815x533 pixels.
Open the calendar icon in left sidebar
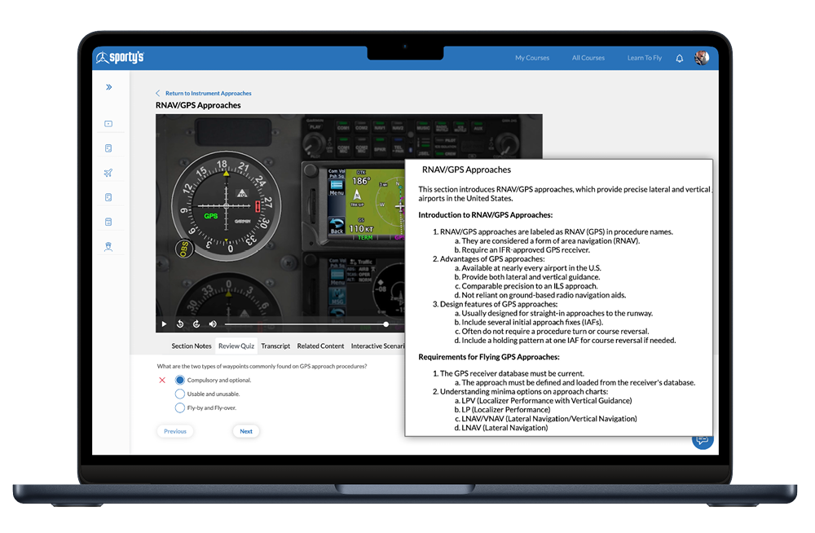click(x=108, y=222)
